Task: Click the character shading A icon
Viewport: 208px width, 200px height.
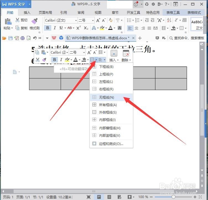Action: [120, 28]
